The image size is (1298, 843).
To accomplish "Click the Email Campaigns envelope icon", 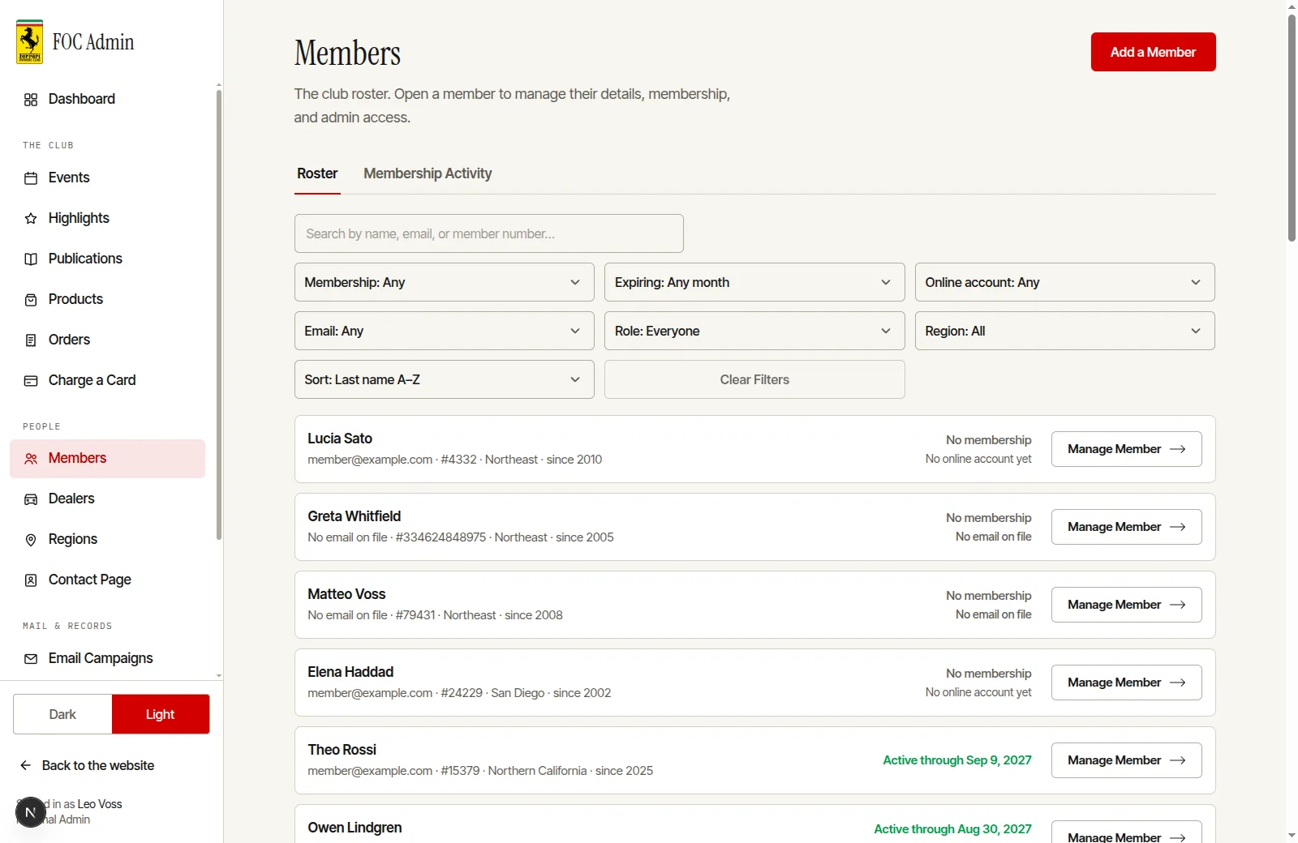I will [x=31, y=659].
